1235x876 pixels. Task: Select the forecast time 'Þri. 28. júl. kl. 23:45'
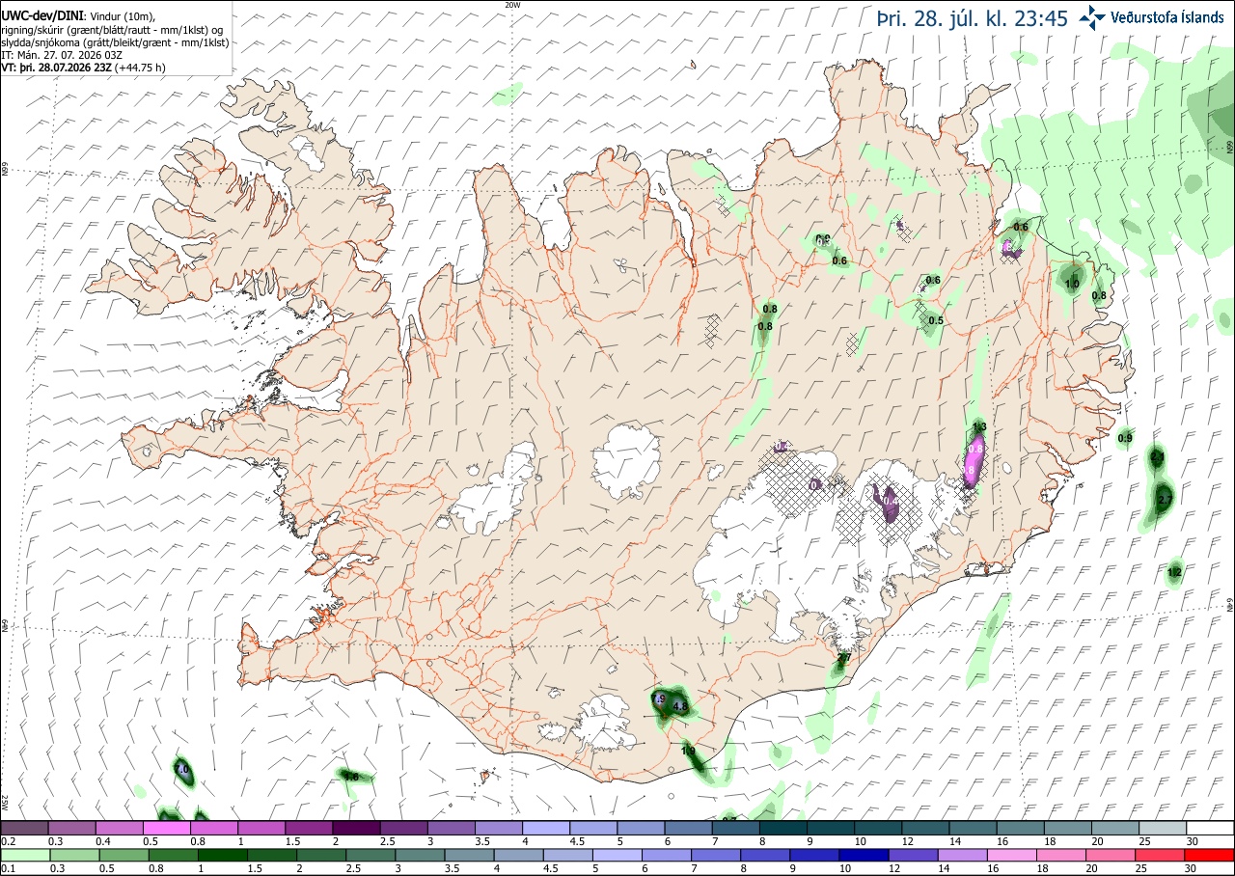(x=973, y=17)
